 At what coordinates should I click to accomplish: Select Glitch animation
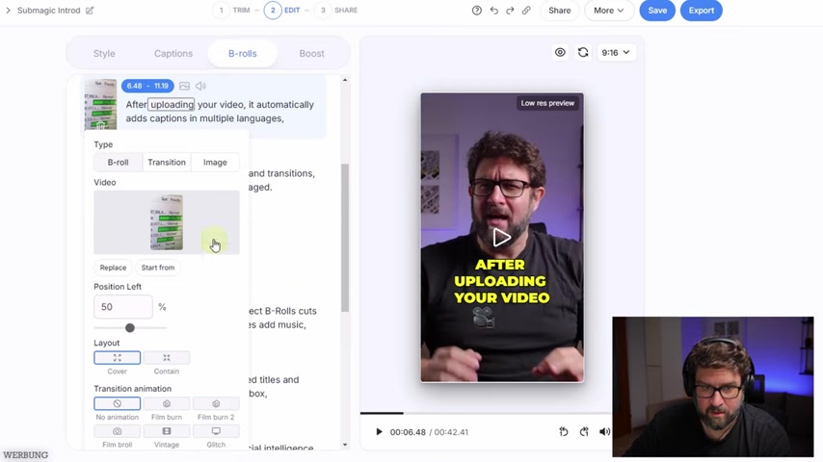(216, 431)
